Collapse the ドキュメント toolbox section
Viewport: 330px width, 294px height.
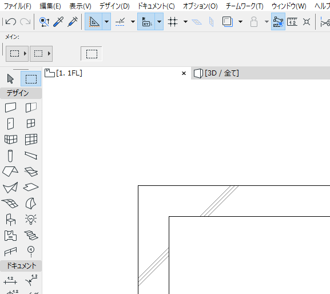(21, 265)
